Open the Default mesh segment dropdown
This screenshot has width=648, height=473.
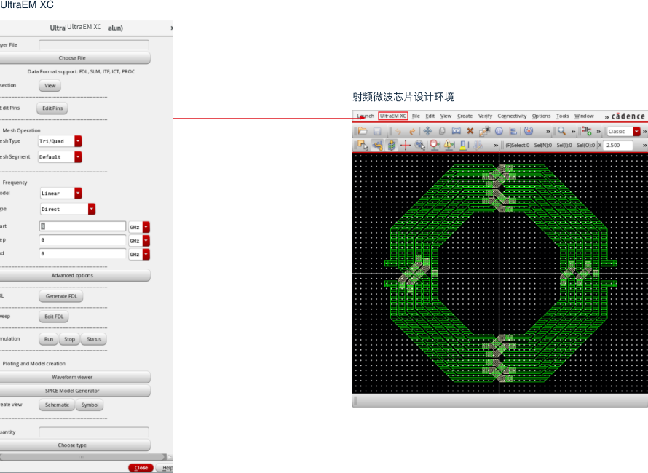(x=78, y=157)
